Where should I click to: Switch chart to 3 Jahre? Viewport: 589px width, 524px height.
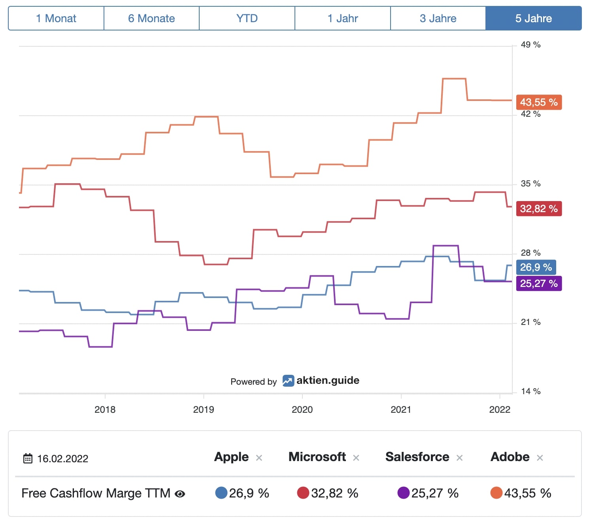[x=438, y=18]
